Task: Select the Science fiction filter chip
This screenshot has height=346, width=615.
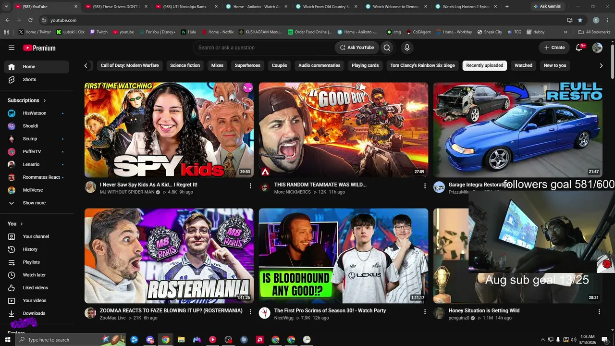Action: point(185,65)
